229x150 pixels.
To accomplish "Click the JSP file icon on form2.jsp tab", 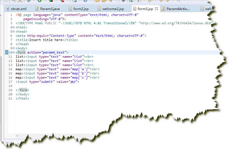I will click(x=70, y=9).
